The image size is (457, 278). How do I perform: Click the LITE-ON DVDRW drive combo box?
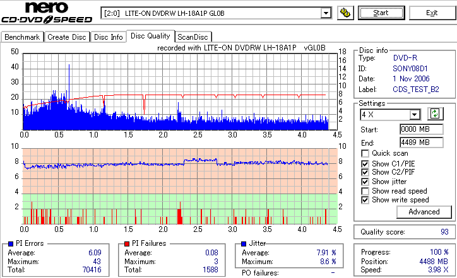(217, 13)
